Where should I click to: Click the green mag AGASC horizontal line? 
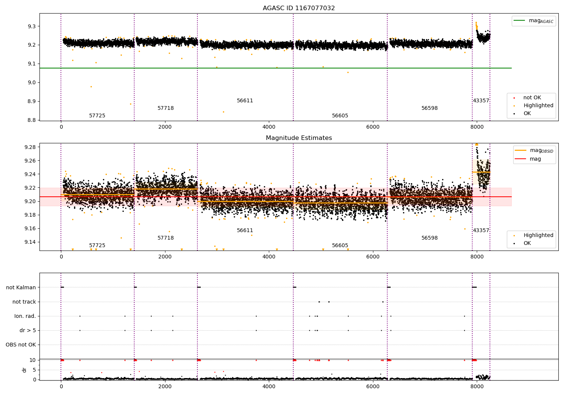point(276,68)
